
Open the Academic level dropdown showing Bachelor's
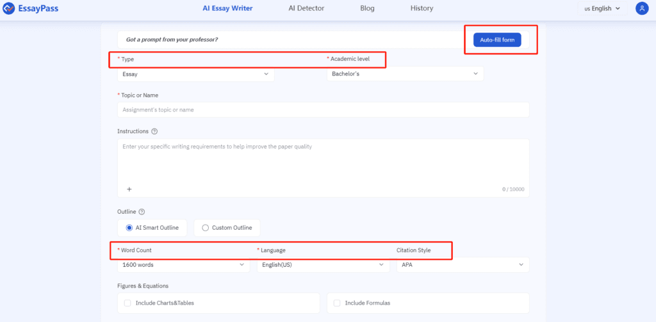[x=405, y=74]
